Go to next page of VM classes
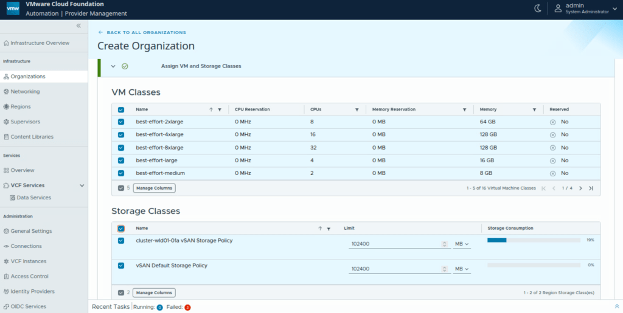Screen dimensions: 623x313 click(580, 188)
